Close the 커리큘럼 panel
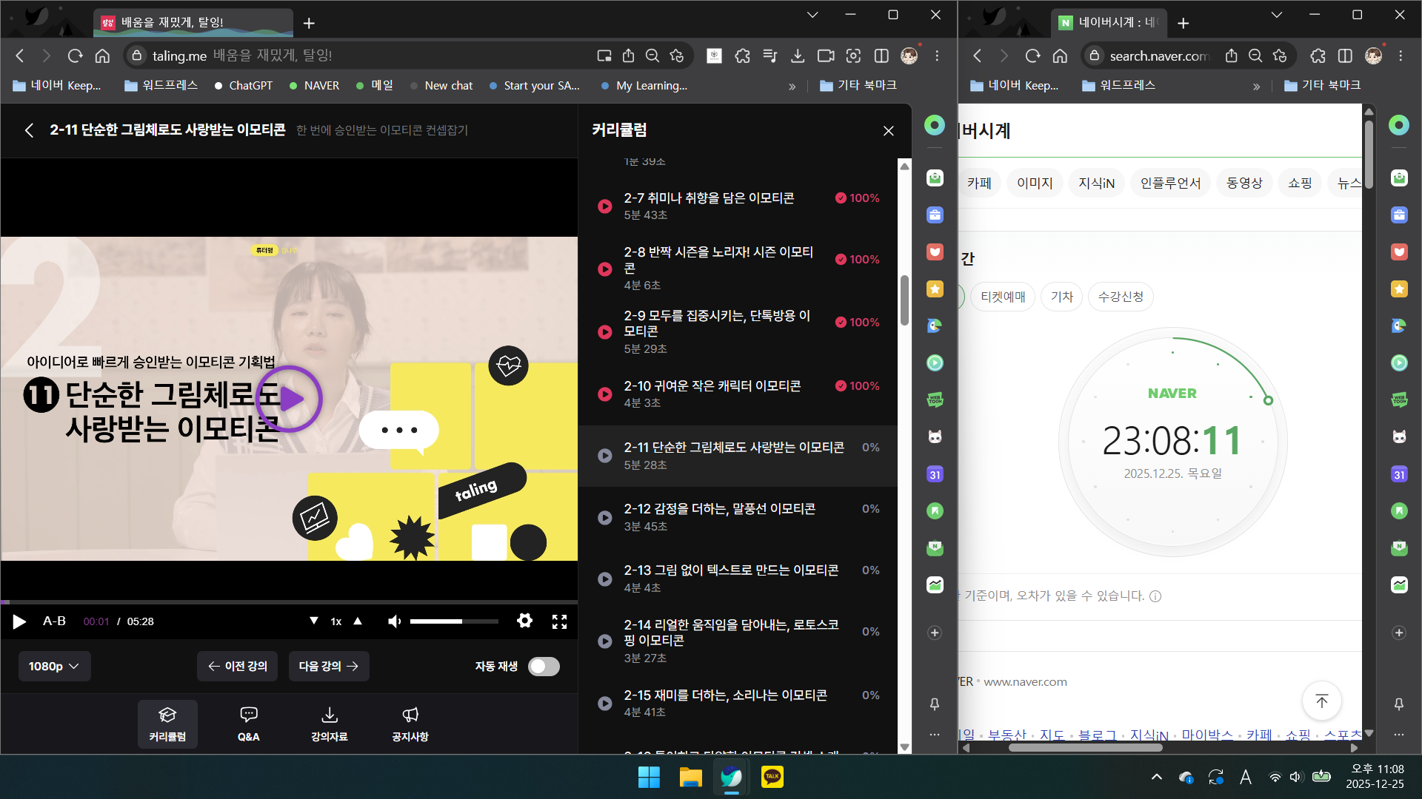This screenshot has height=799, width=1422. point(888,131)
